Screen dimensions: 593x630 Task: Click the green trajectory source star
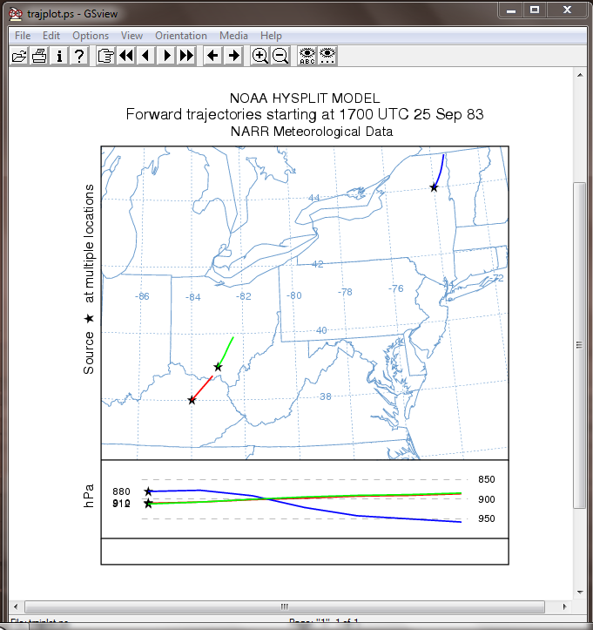click(218, 367)
